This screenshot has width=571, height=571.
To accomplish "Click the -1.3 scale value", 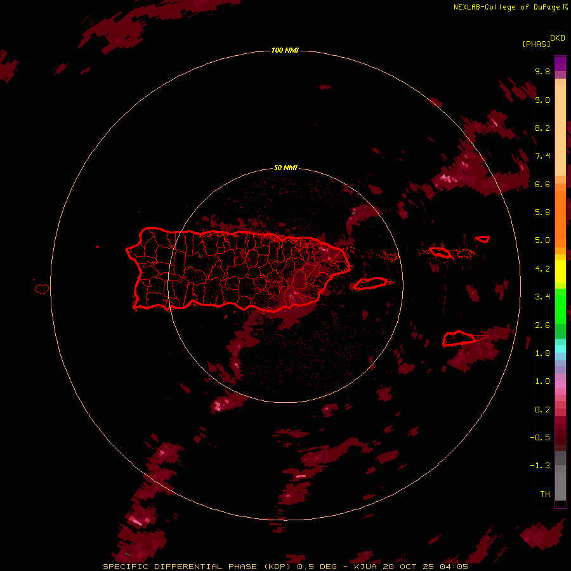I will pos(540,466).
